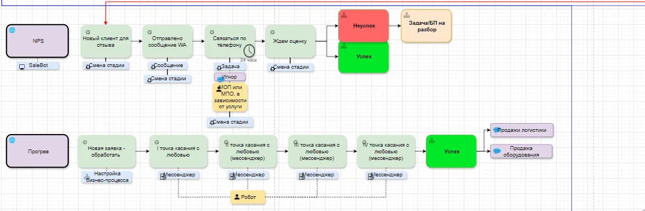Select the Настройка бизнес-процесса label
Viewport: 645px width, 211px height.
click(x=107, y=177)
